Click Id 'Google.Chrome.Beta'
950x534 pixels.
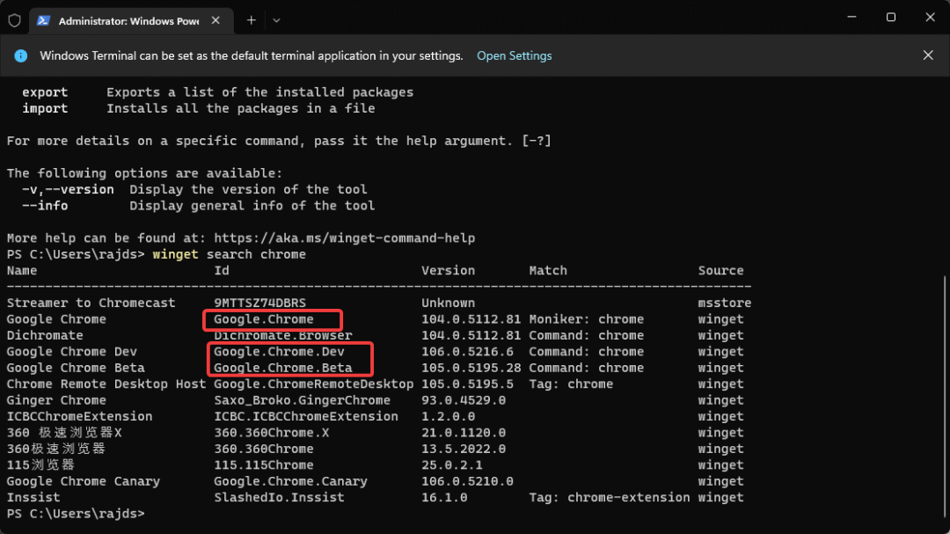click(283, 368)
